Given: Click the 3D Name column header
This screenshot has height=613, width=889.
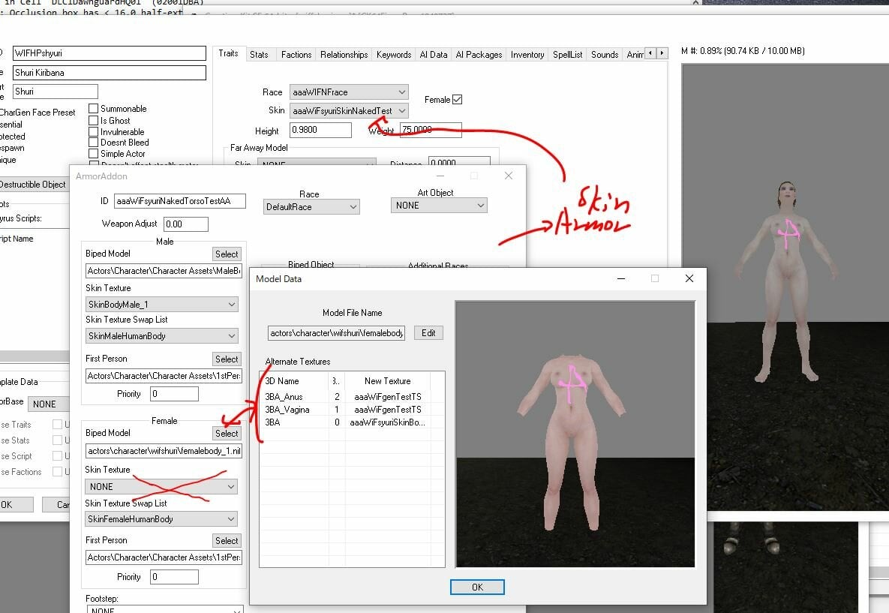Looking at the screenshot, I should (x=294, y=381).
